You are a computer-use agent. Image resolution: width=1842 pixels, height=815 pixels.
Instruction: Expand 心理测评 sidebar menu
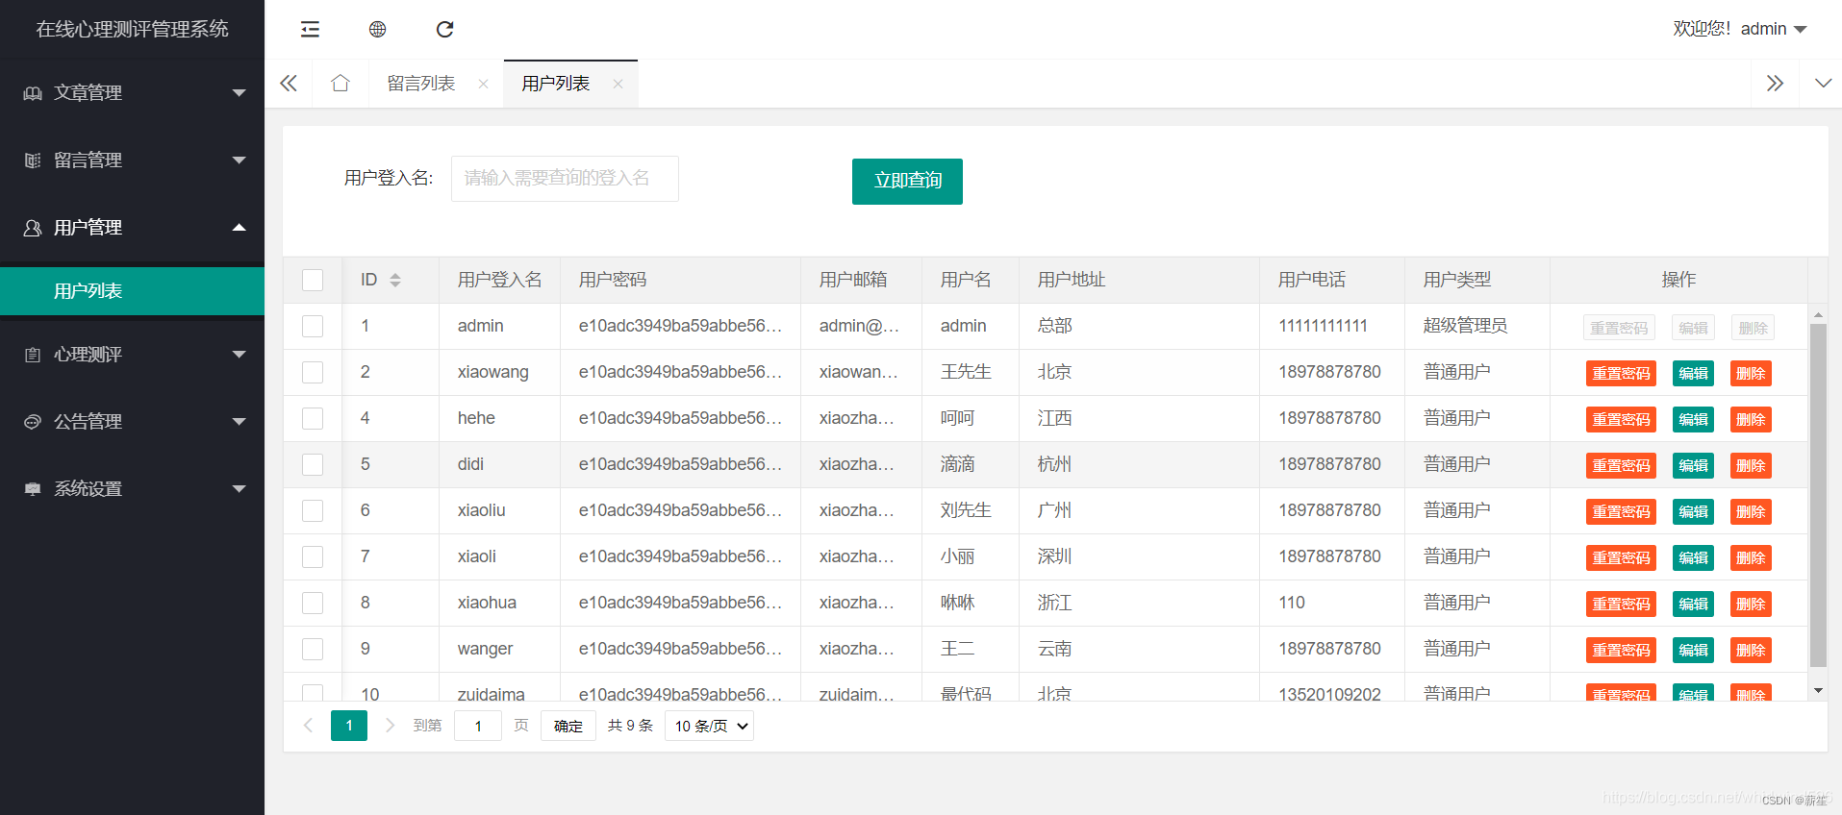(x=133, y=355)
